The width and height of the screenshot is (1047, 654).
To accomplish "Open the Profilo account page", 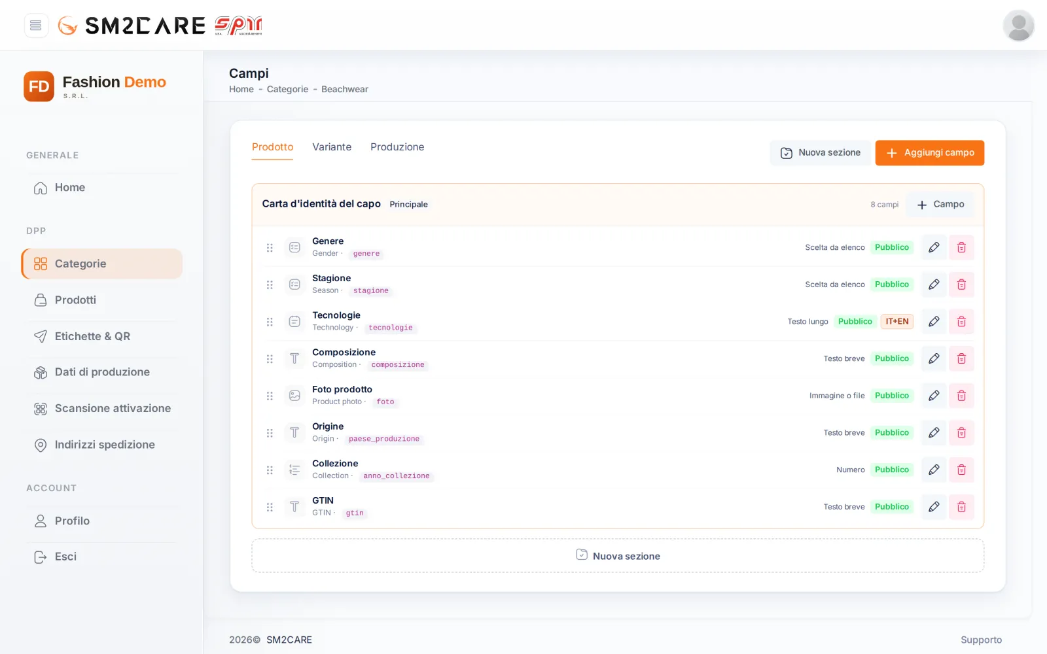I will (x=102, y=521).
